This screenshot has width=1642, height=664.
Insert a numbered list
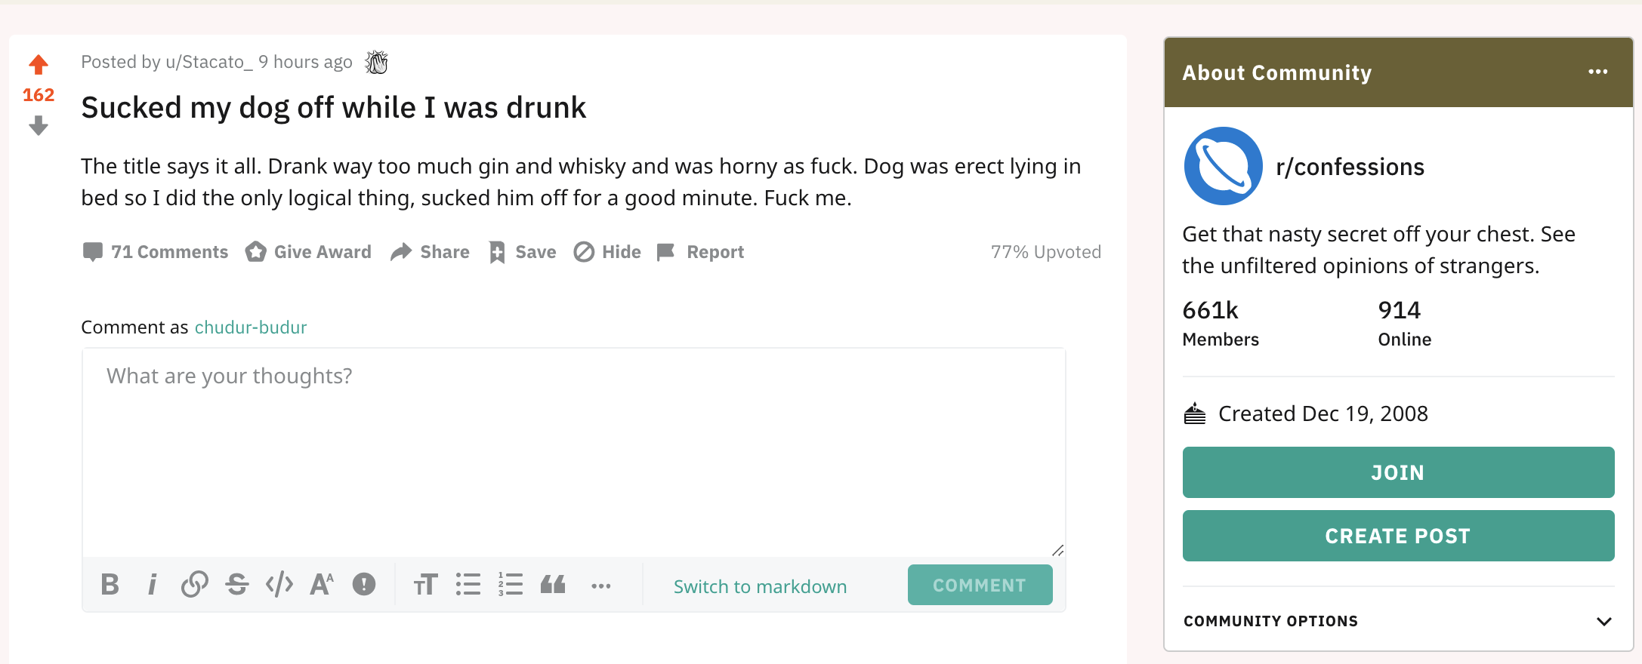[x=511, y=585]
